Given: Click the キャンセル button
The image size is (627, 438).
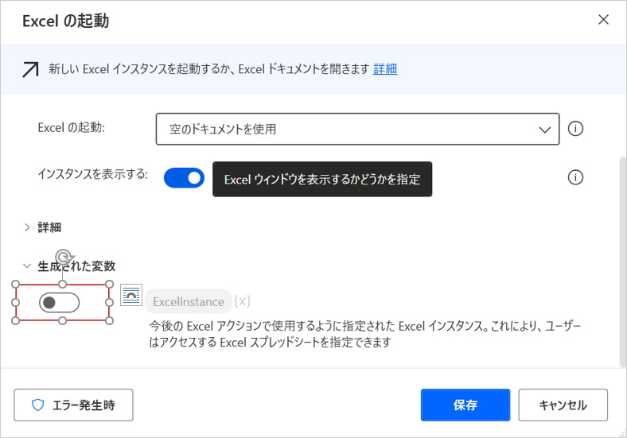Looking at the screenshot, I should point(563,405).
